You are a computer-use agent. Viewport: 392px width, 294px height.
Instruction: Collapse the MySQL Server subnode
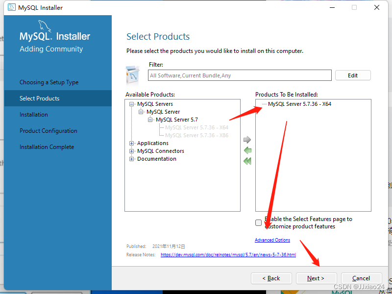coord(141,112)
